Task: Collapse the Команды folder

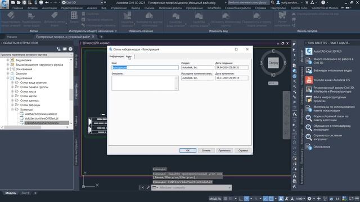Action: click(12, 109)
